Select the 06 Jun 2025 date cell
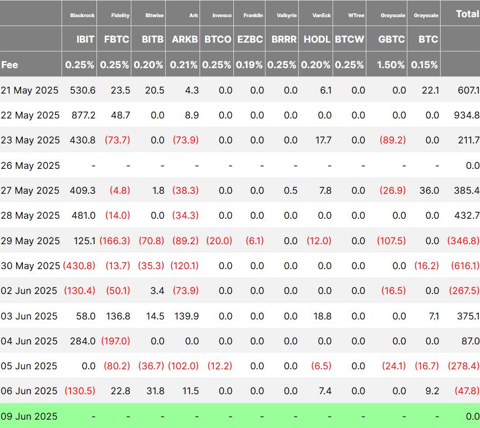 click(29, 391)
